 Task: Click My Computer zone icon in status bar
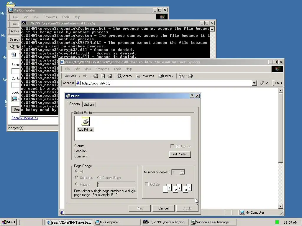click(x=242, y=212)
